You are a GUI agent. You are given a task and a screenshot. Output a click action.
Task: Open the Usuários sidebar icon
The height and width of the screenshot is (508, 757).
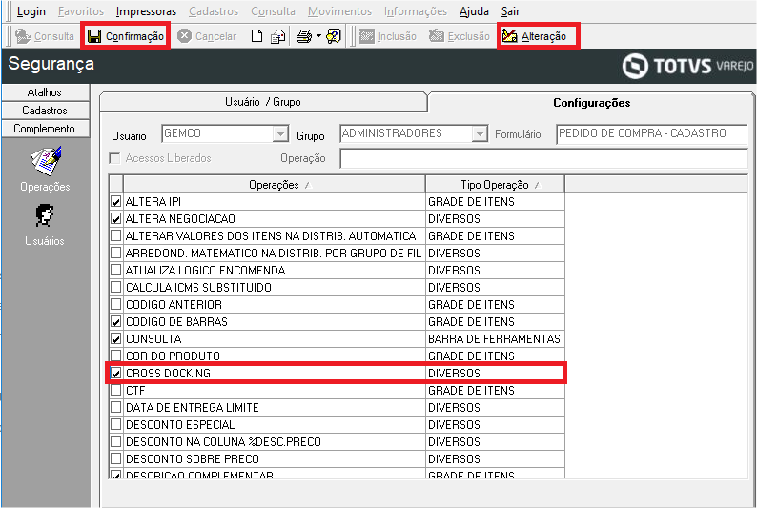coord(45,215)
